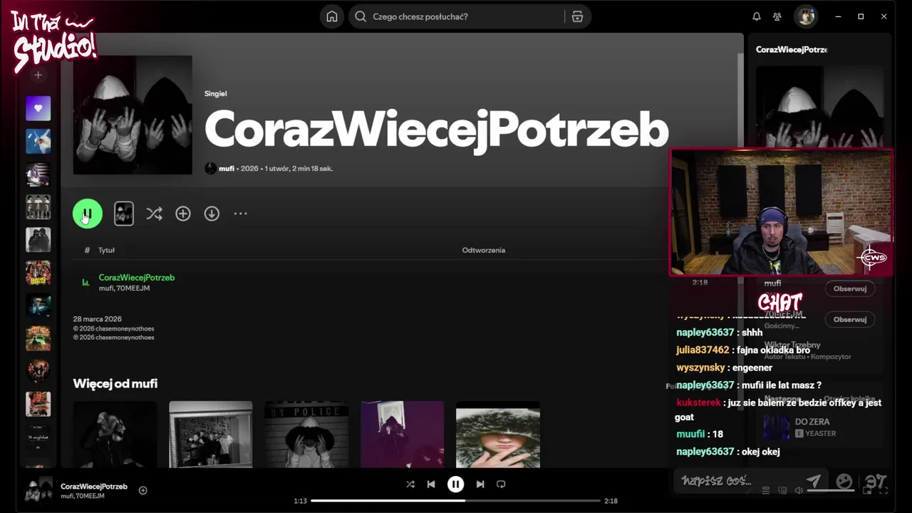Click the plus icon to create a playlist
The image size is (912, 513).
coord(38,75)
